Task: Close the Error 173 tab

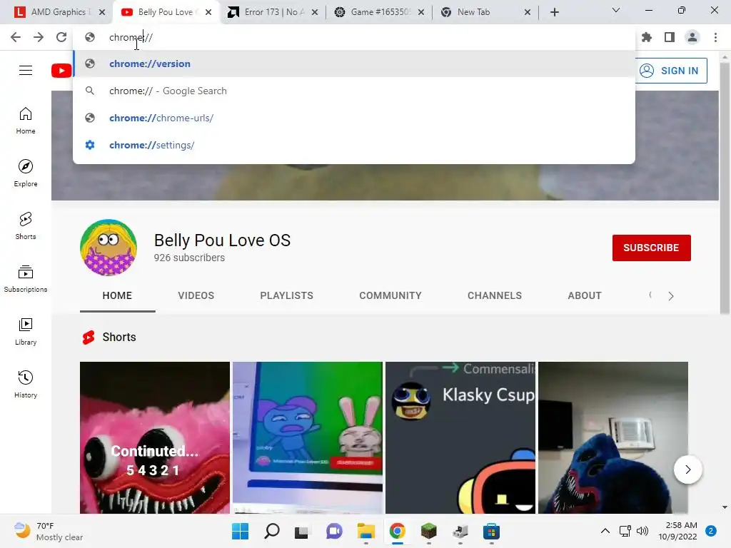Action: coord(315,12)
